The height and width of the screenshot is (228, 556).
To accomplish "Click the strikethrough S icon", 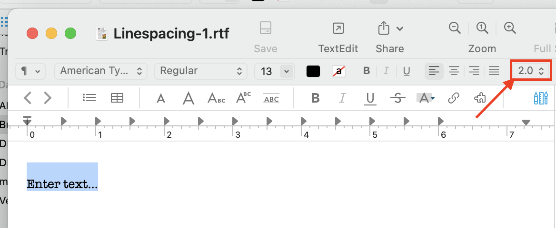I will point(397,98).
